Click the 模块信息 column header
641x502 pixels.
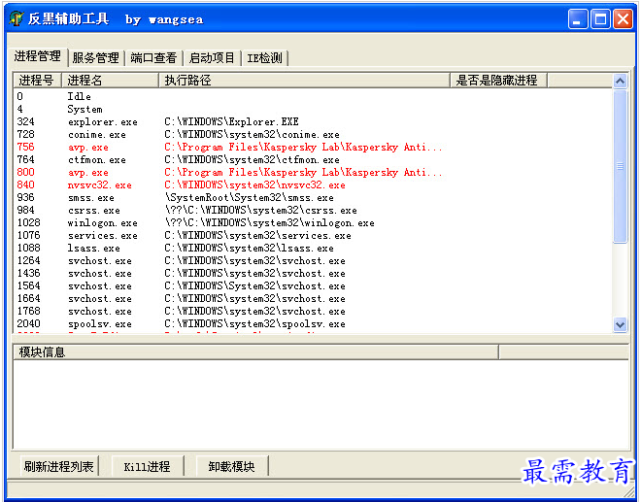click(x=255, y=351)
